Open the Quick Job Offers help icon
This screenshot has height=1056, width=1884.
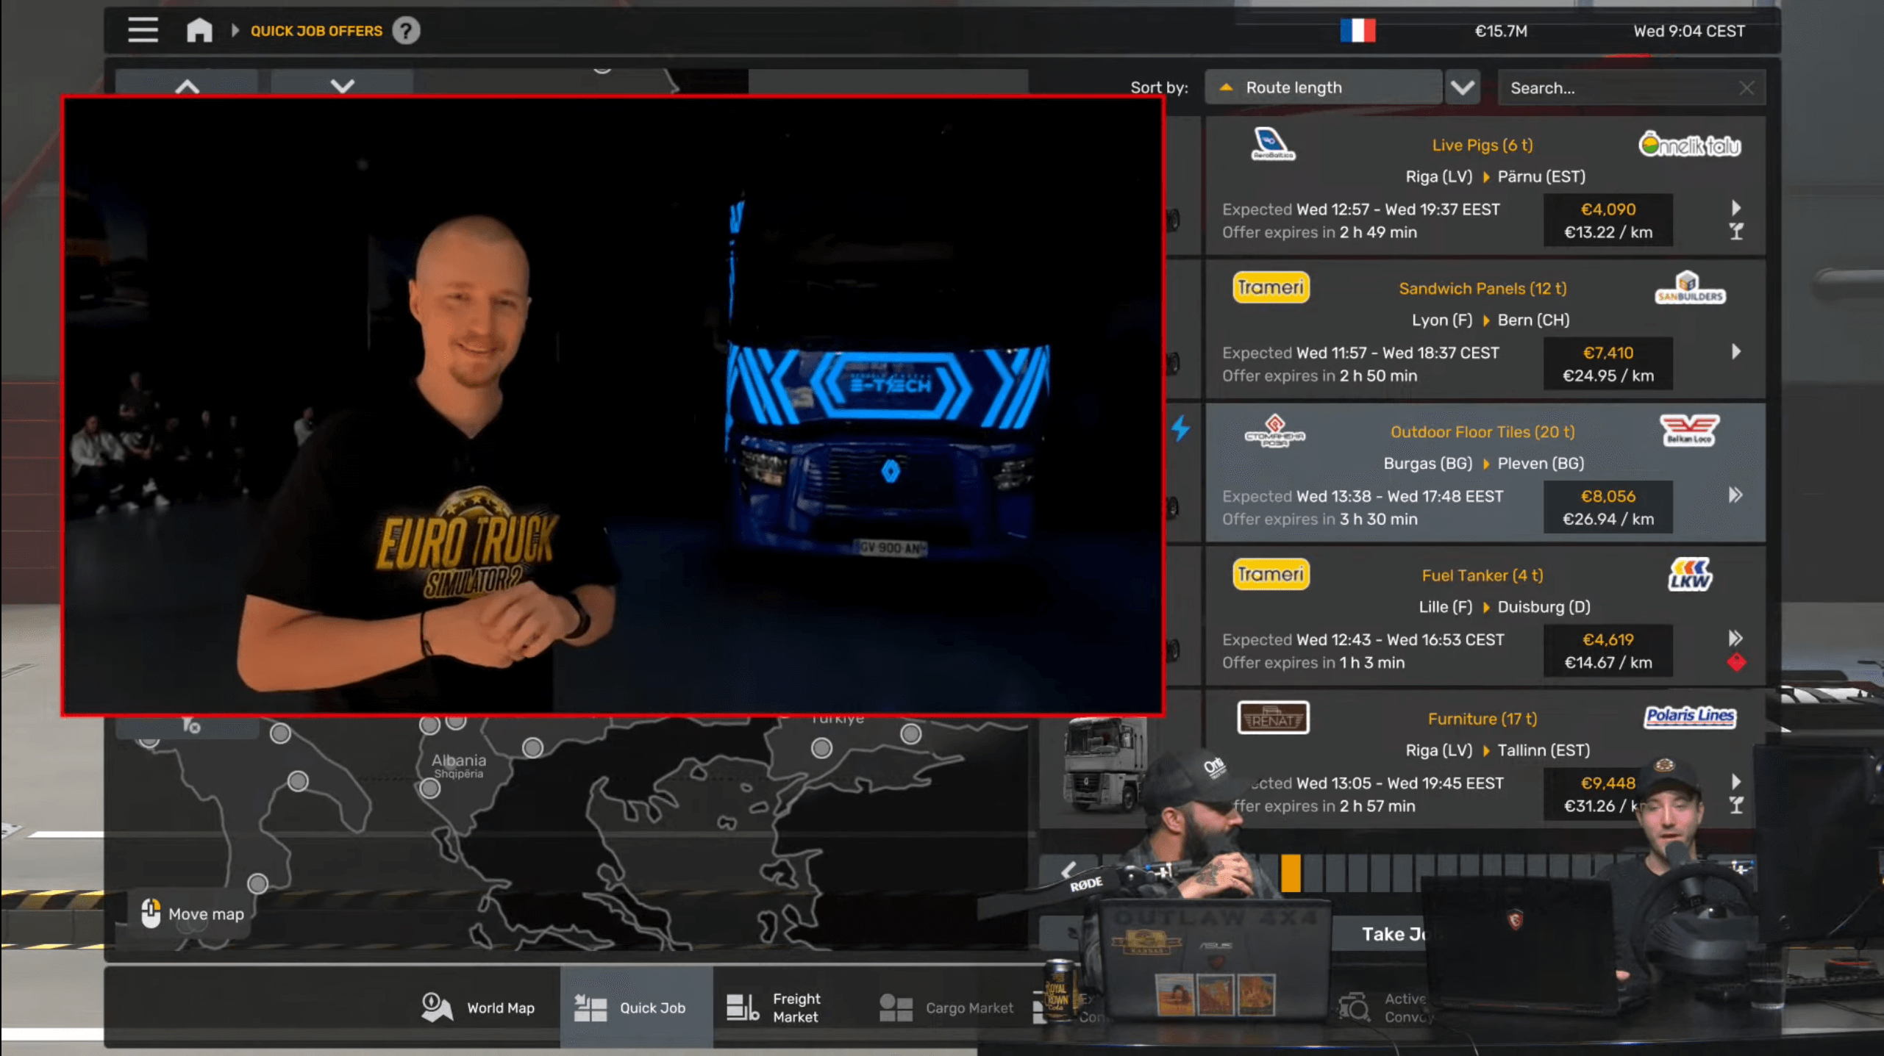coord(406,30)
